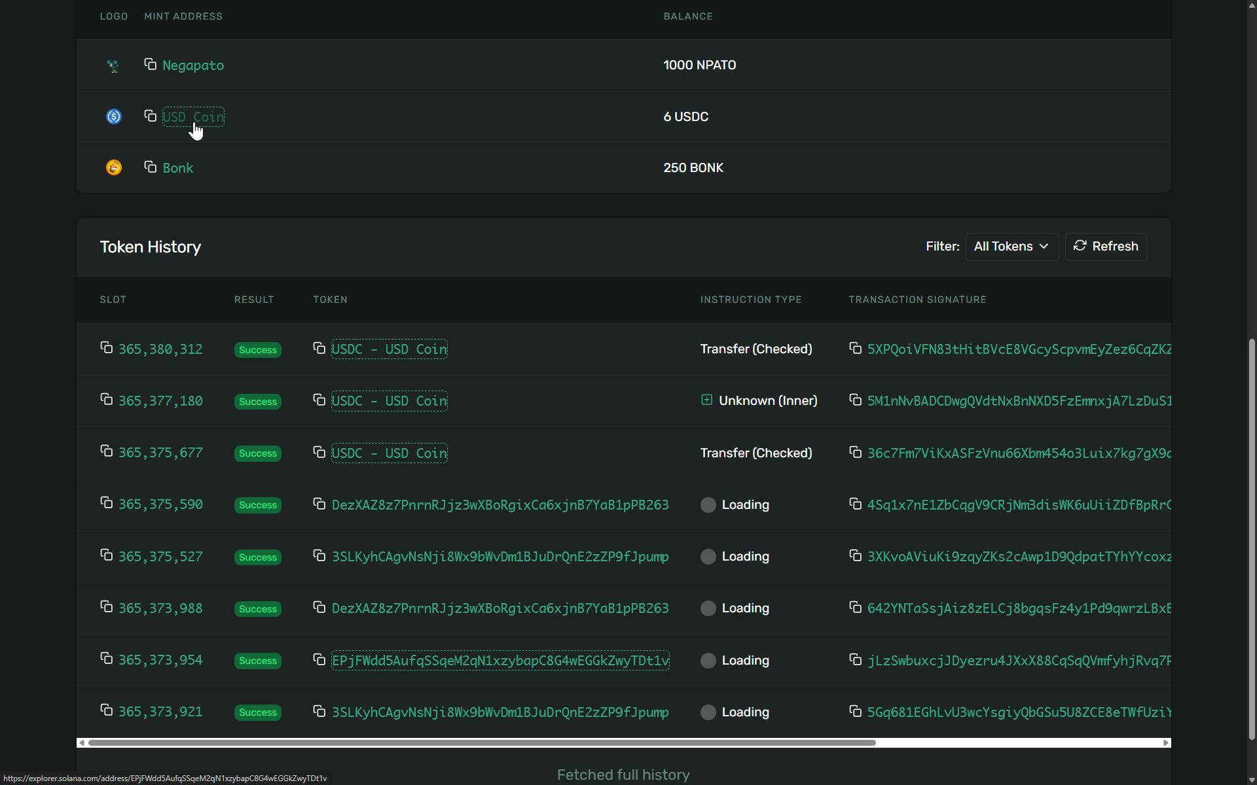The height and width of the screenshot is (785, 1257).
Task: Open the Bonk token link
Action: click(x=178, y=168)
